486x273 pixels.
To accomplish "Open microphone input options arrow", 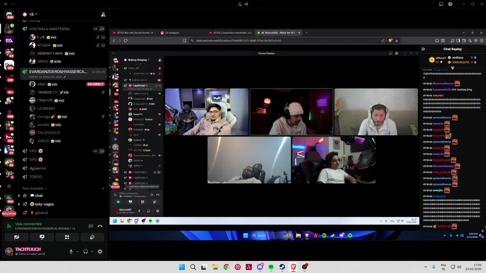I will pyautogui.click(x=77, y=251).
